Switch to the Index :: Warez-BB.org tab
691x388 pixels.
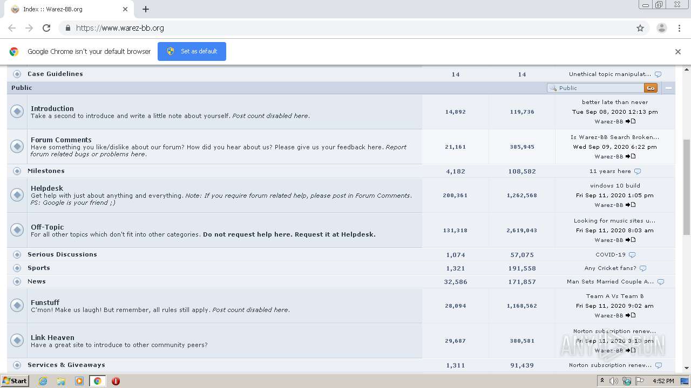point(70,9)
